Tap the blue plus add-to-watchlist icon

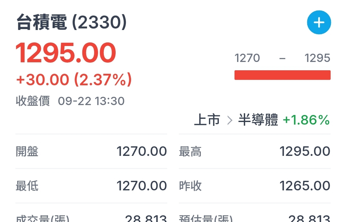click(x=319, y=22)
